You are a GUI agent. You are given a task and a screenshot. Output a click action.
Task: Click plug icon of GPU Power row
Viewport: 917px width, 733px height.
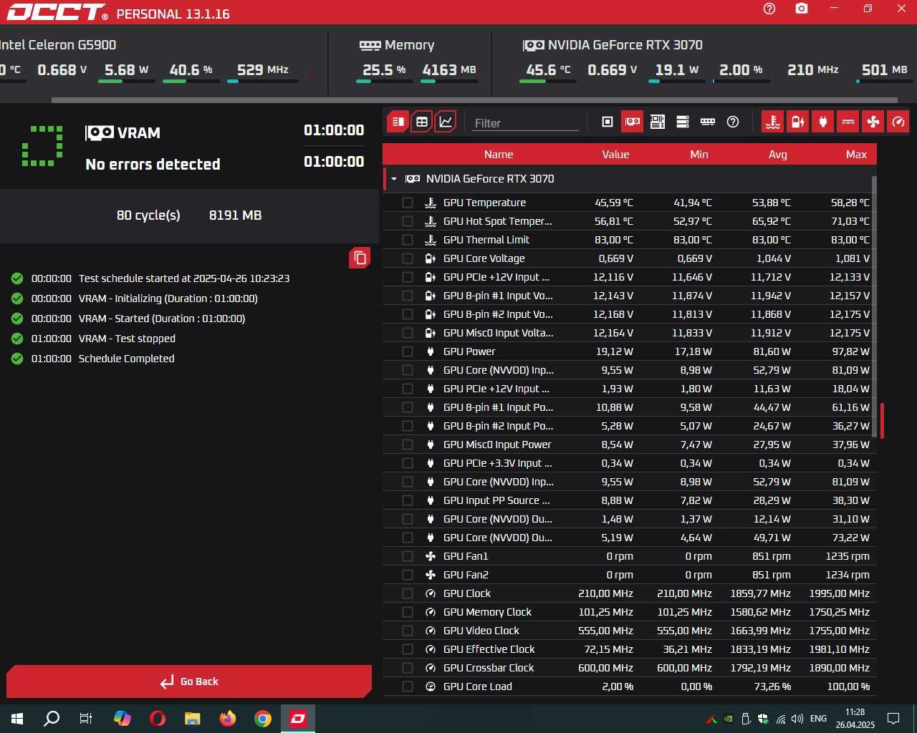coord(431,351)
